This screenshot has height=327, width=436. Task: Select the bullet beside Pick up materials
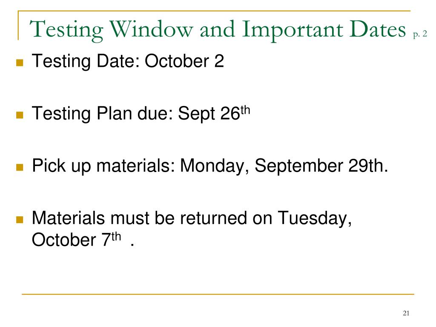(x=19, y=167)
